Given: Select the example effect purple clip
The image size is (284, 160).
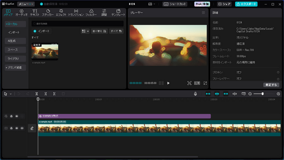Looking at the screenshot, I should coord(125,116).
